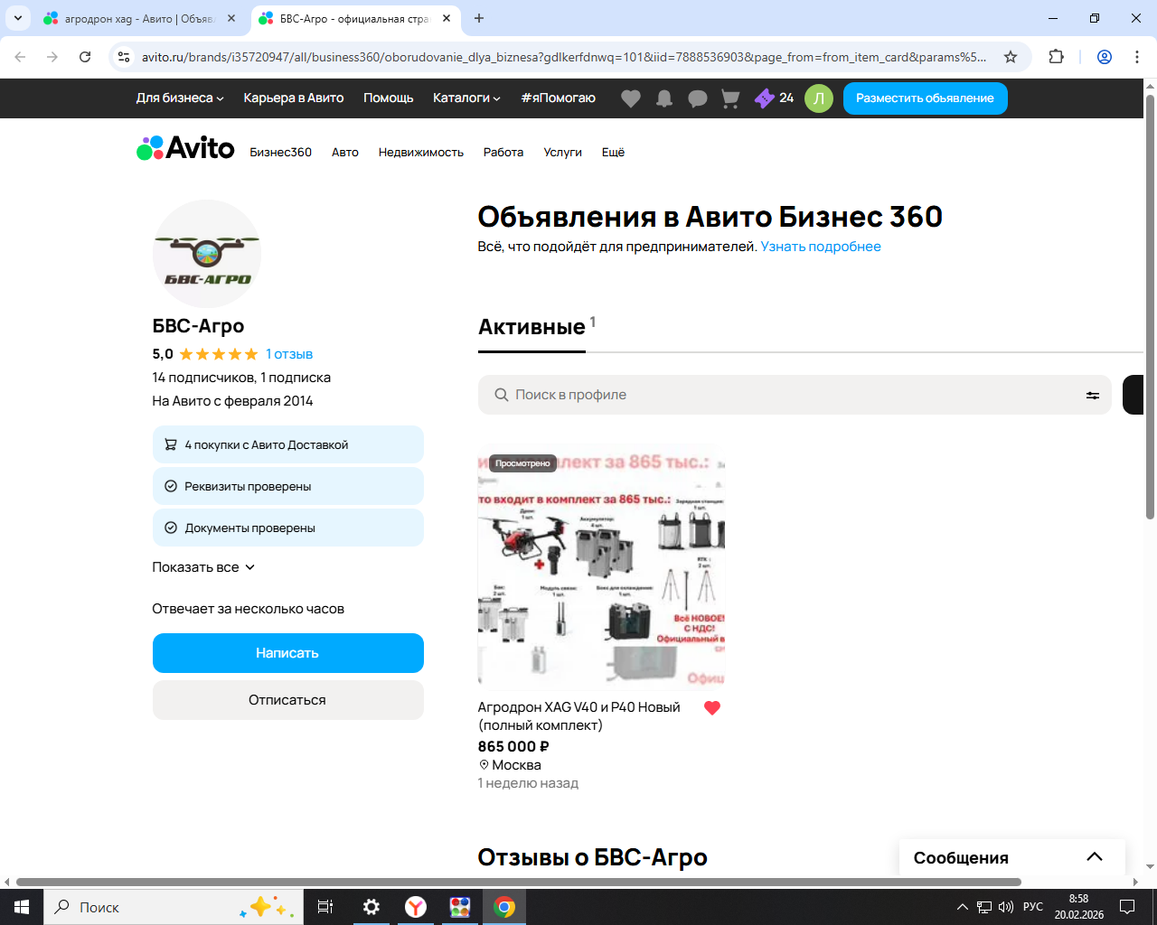Image resolution: width=1157 pixels, height=925 pixels.
Task: Click the Поиск в профиле search field
Action: [x=795, y=395]
